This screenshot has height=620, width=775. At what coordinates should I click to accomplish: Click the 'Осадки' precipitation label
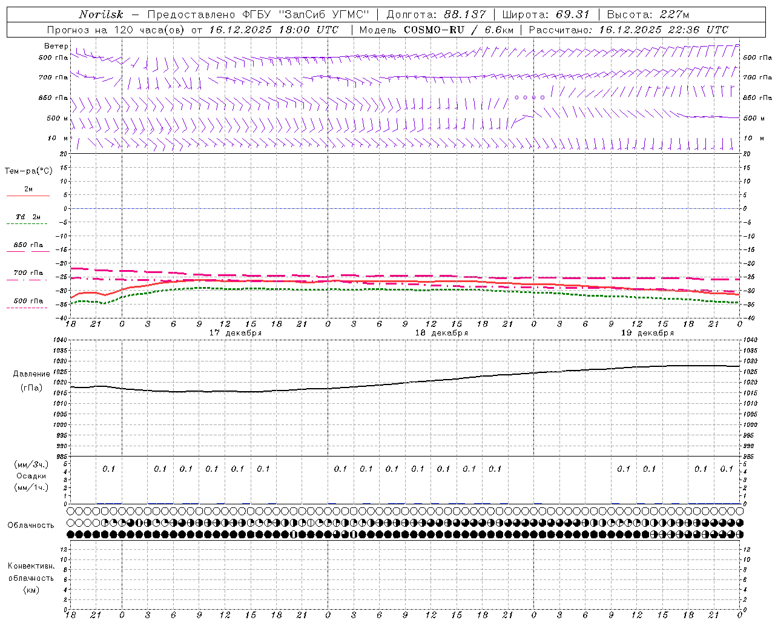[x=31, y=476]
